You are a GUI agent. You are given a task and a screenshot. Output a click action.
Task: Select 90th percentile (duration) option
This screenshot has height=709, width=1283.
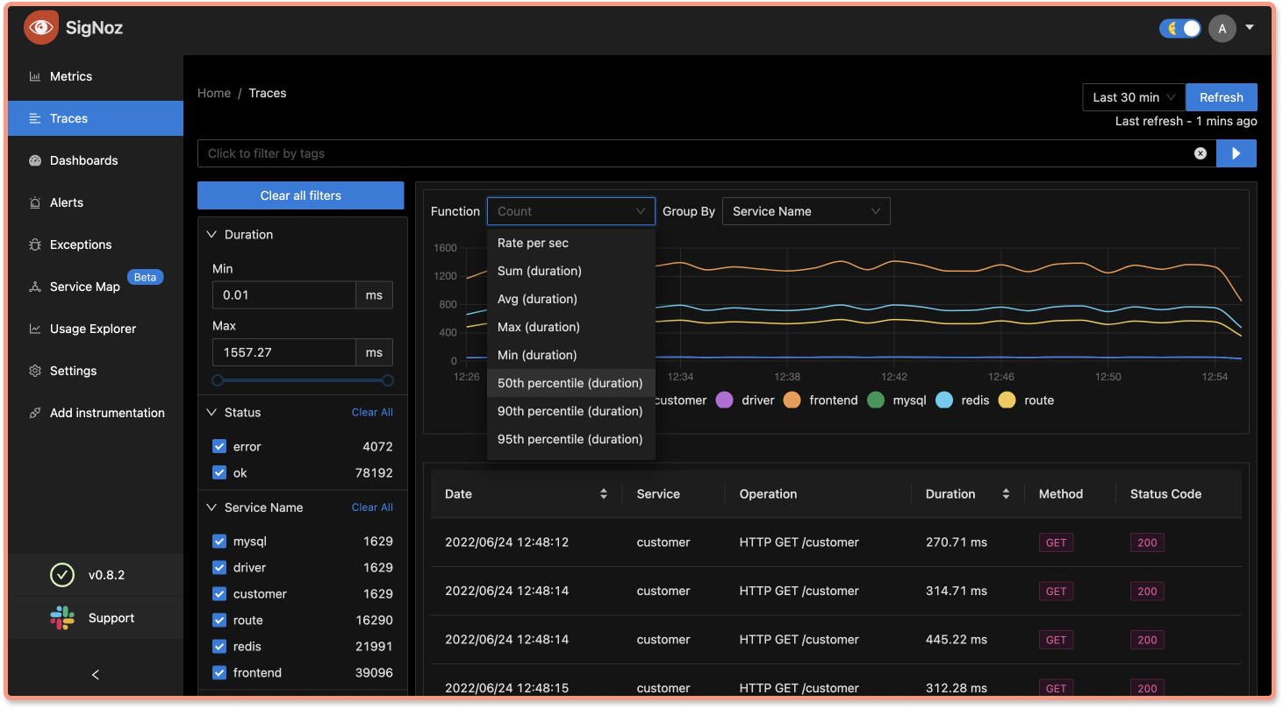[570, 411]
